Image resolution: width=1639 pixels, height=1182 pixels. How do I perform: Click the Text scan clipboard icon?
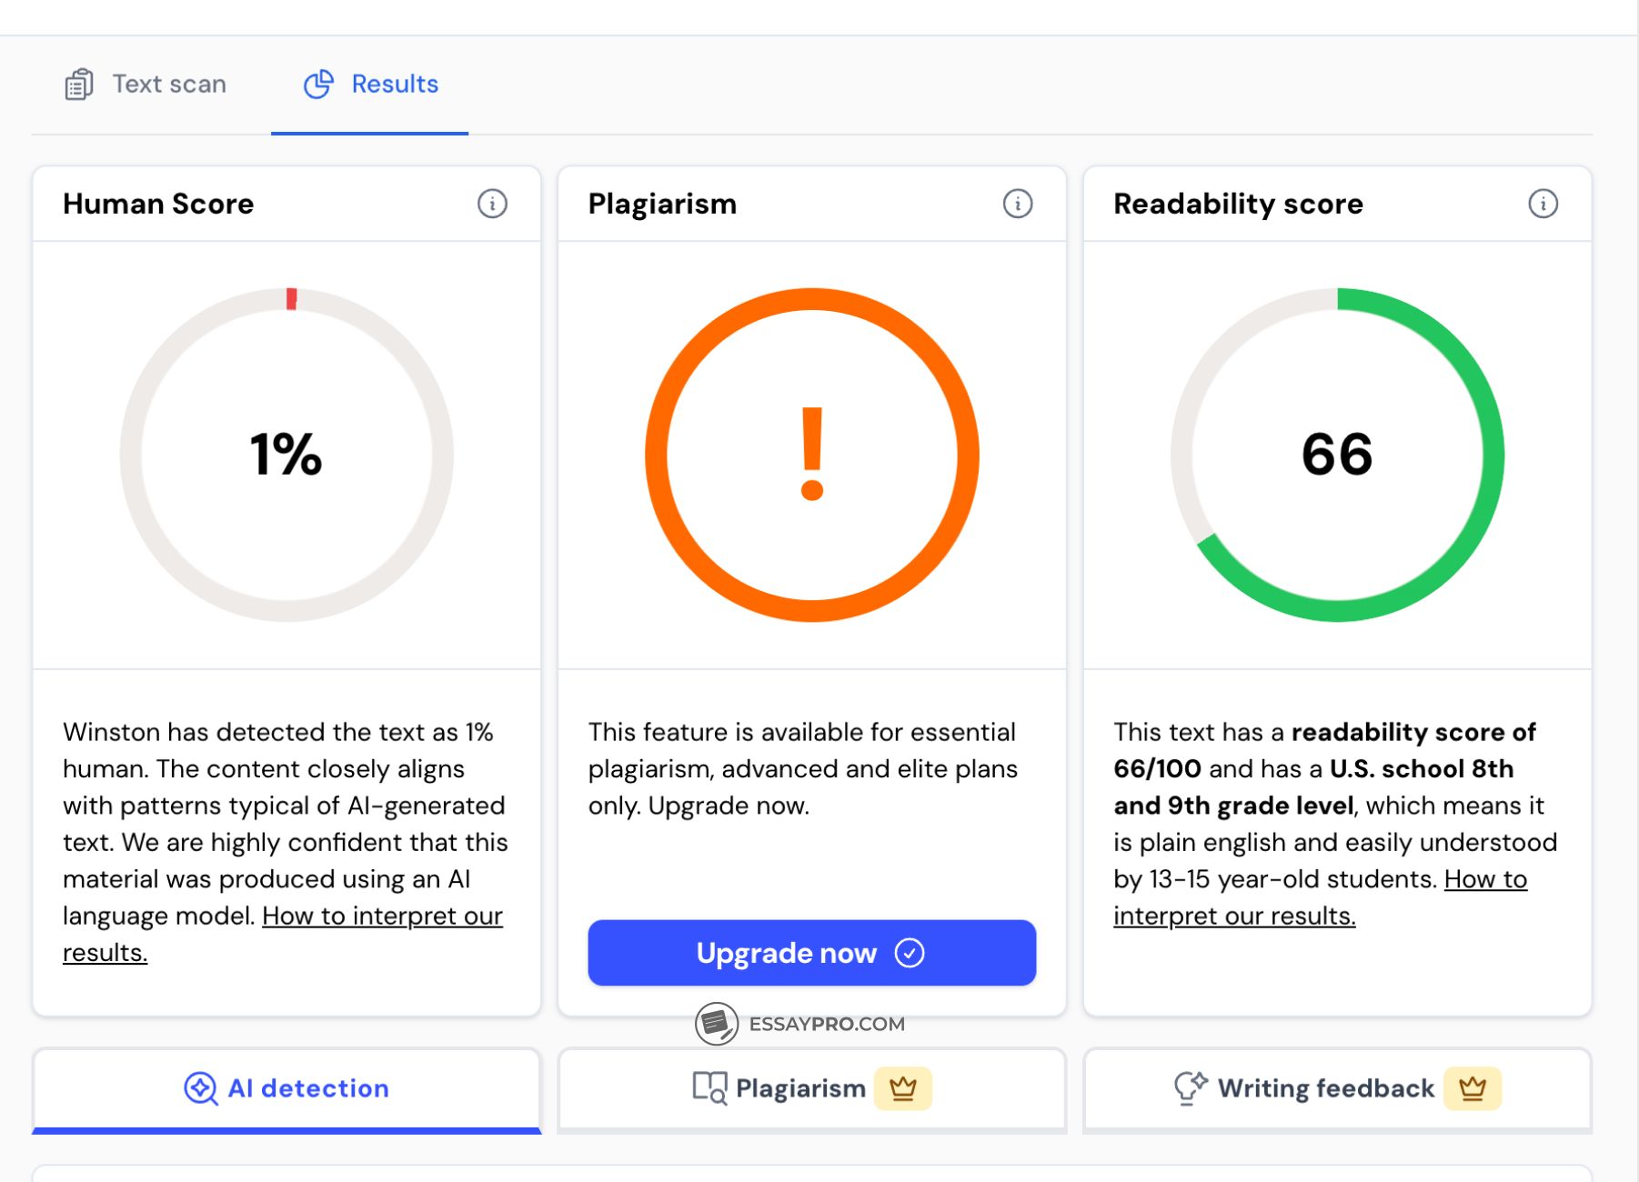coord(79,85)
